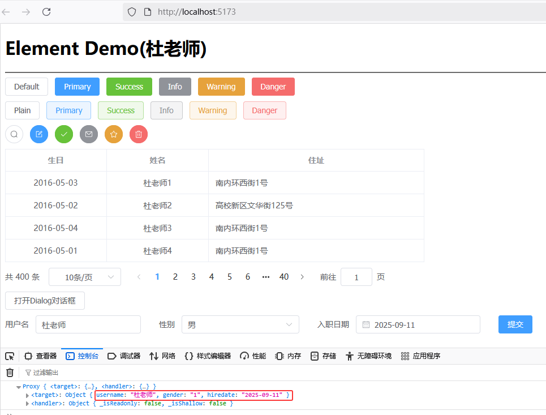546x415 pixels.
Task: Click the gray circular message icon button
Action: coord(89,134)
